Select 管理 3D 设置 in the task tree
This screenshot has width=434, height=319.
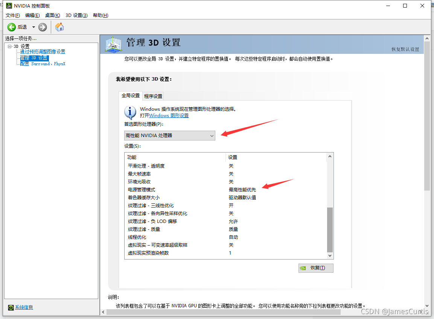click(x=34, y=58)
